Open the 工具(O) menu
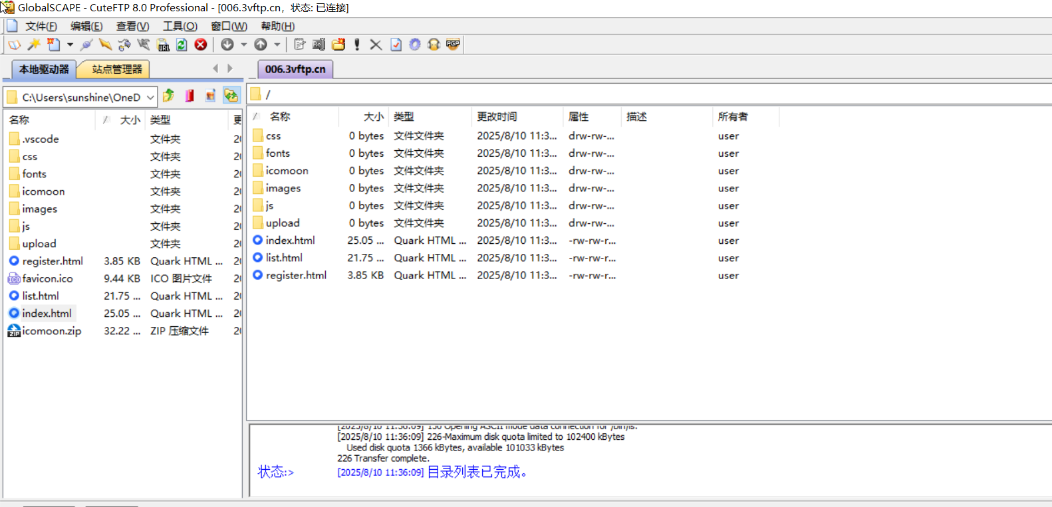Image resolution: width=1052 pixels, height=507 pixels. (x=180, y=26)
